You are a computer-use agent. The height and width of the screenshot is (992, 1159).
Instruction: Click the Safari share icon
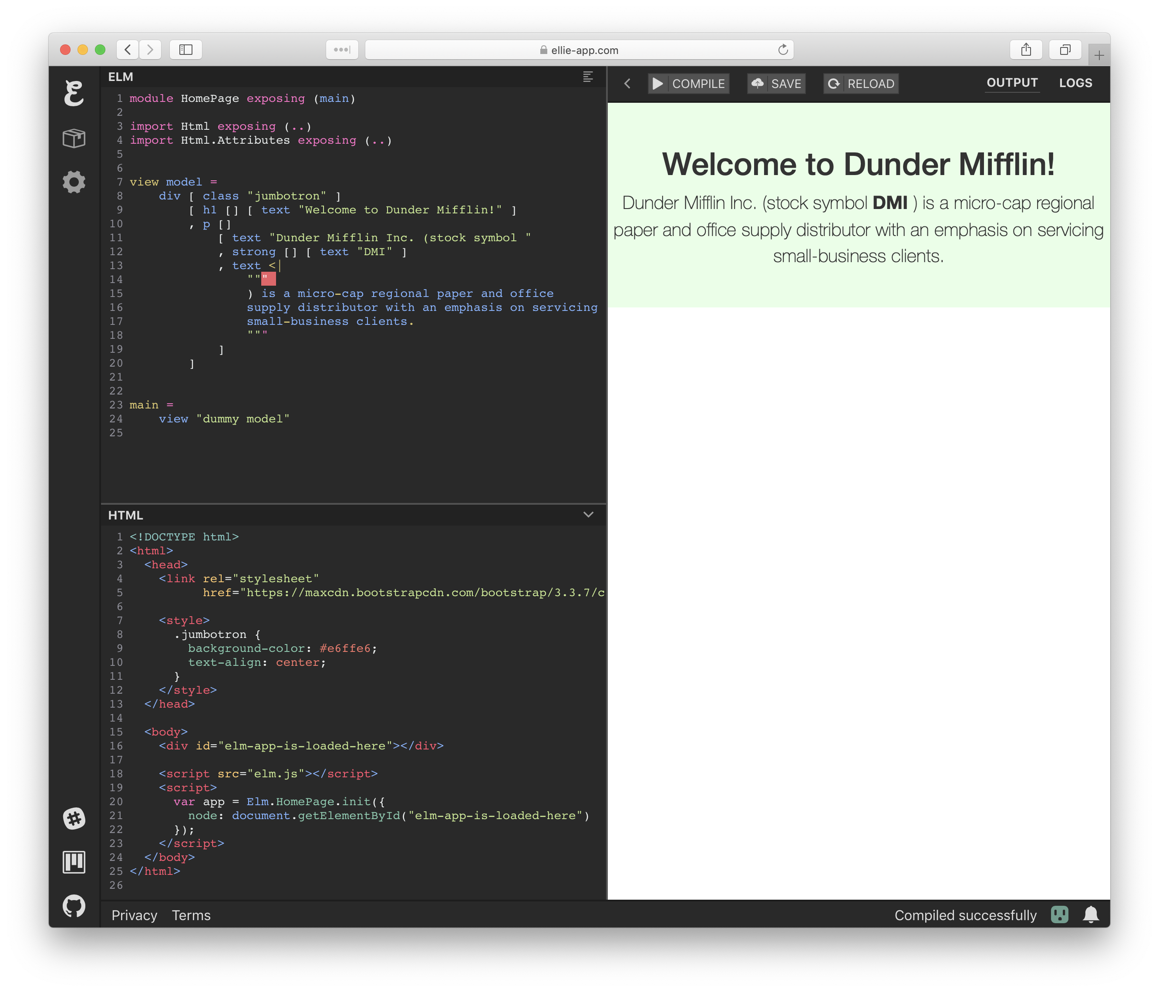[x=1026, y=50]
